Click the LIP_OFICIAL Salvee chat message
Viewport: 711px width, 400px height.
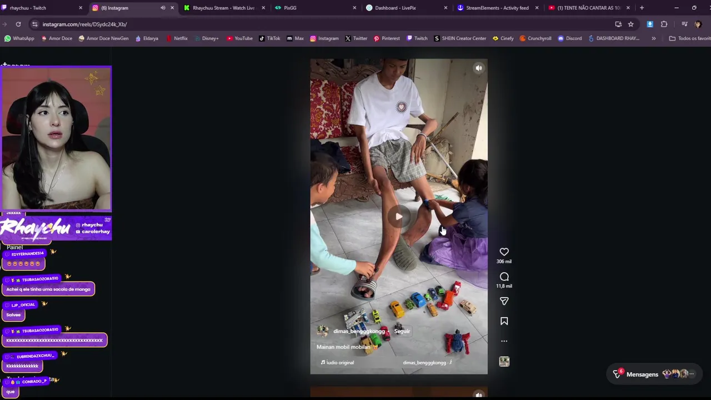tap(13, 314)
